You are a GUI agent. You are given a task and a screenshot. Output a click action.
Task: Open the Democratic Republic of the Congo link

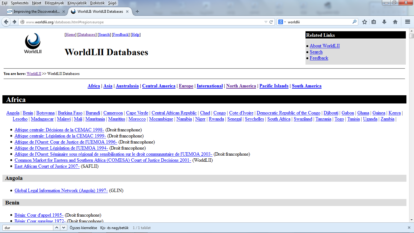click(289, 113)
